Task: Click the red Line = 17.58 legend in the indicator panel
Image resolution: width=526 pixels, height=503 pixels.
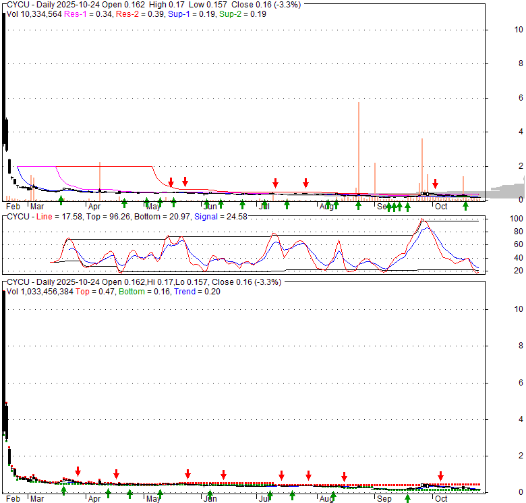Action: 59,217
